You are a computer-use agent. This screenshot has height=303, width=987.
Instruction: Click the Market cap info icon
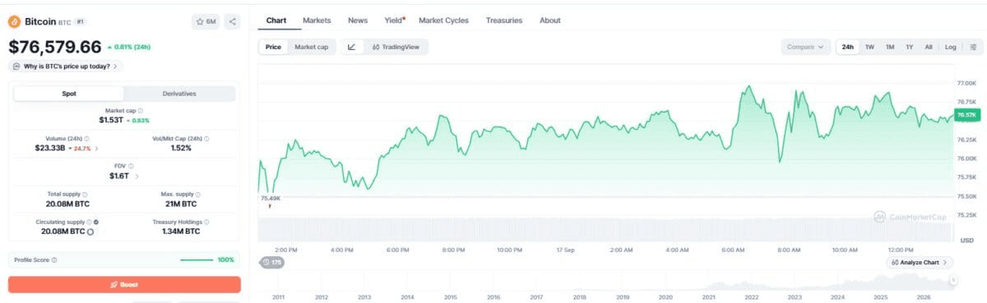(140, 110)
